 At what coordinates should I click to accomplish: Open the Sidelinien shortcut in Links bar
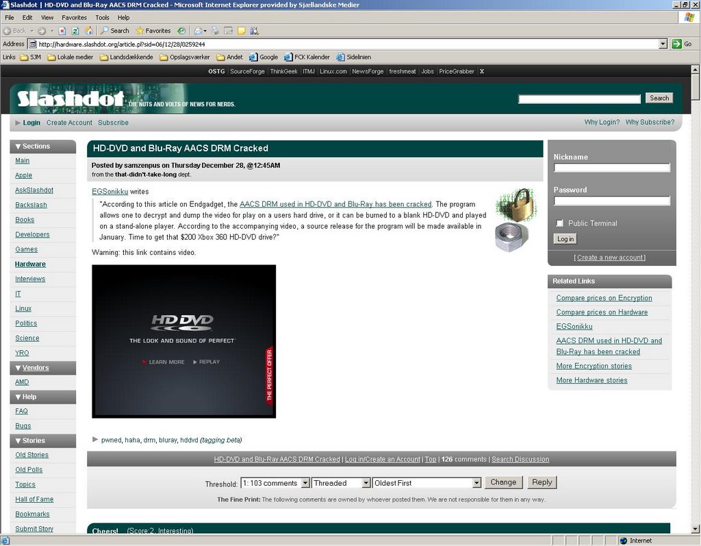[354, 58]
